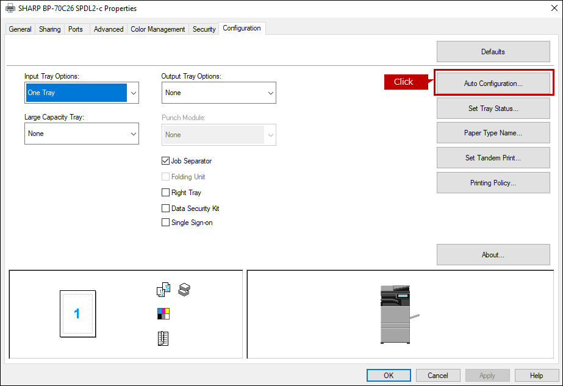563x386 pixels.
Task: Toggle the Single Sign-on checkbox
Action: click(x=165, y=223)
